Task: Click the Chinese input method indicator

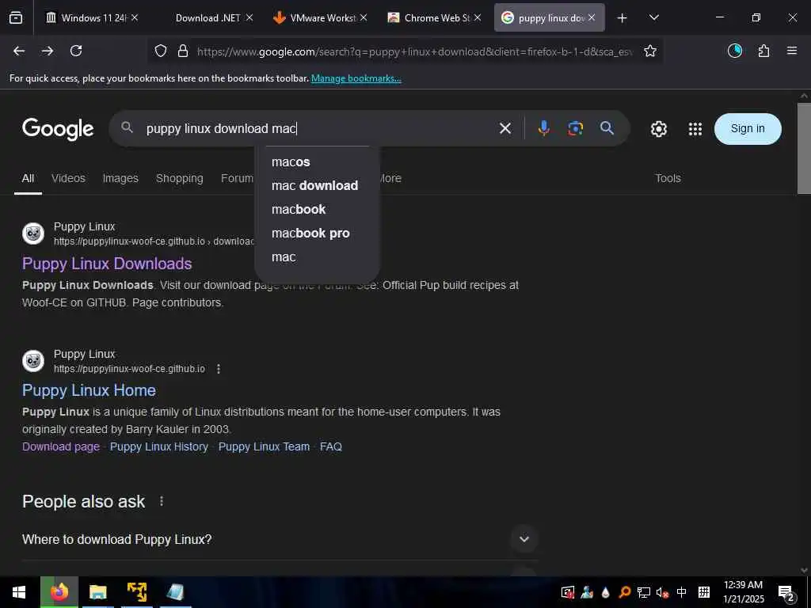Action: pos(682,592)
